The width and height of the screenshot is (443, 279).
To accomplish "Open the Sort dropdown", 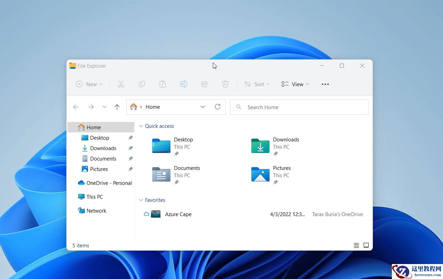I will click(257, 84).
